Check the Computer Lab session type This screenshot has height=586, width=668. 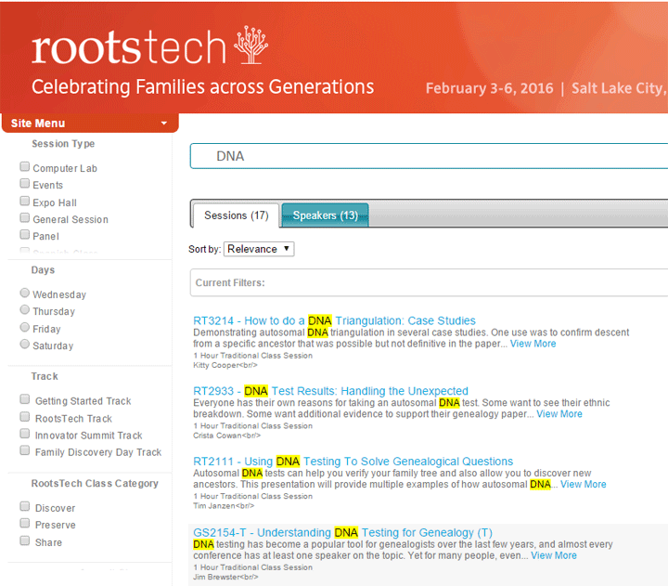[25, 166]
